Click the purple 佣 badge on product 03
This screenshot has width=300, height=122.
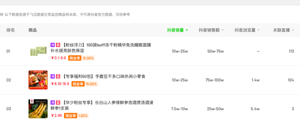[x=53, y=103]
